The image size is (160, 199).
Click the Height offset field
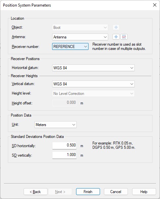pos(64,103)
